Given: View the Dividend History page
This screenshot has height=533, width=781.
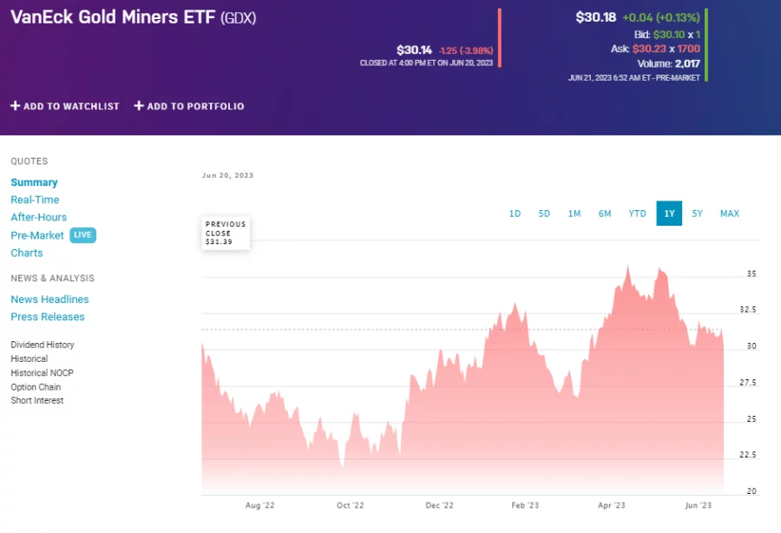Looking at the screenshot, I should click(42, 345).
